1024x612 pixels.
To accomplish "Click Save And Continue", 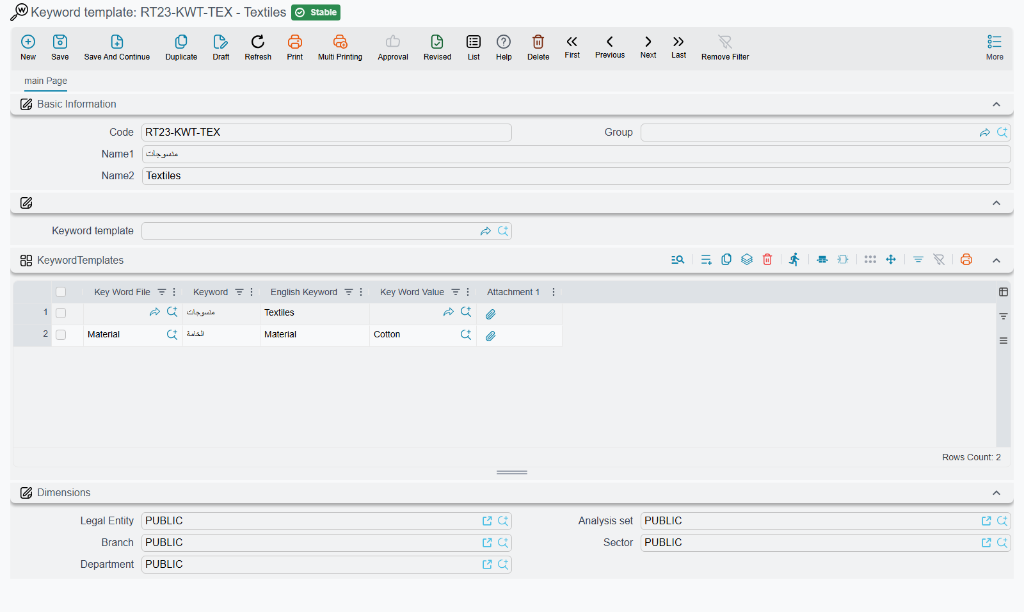I will [x=117, y=47].
